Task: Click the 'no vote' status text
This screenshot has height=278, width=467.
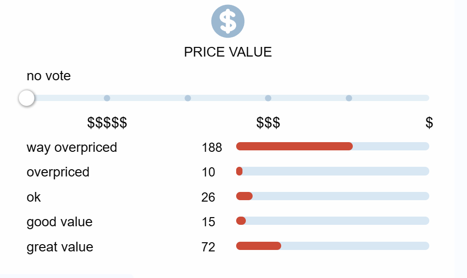Action: coord(48,76)
